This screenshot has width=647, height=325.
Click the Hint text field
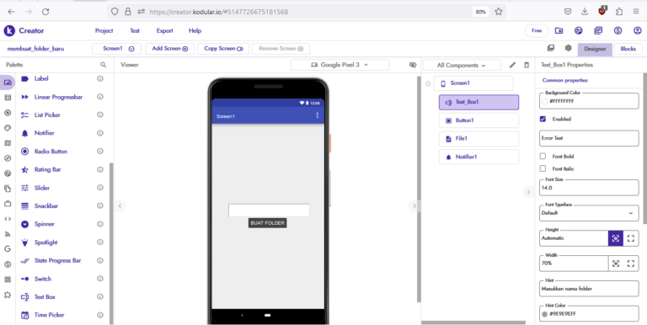click(589, 288)
